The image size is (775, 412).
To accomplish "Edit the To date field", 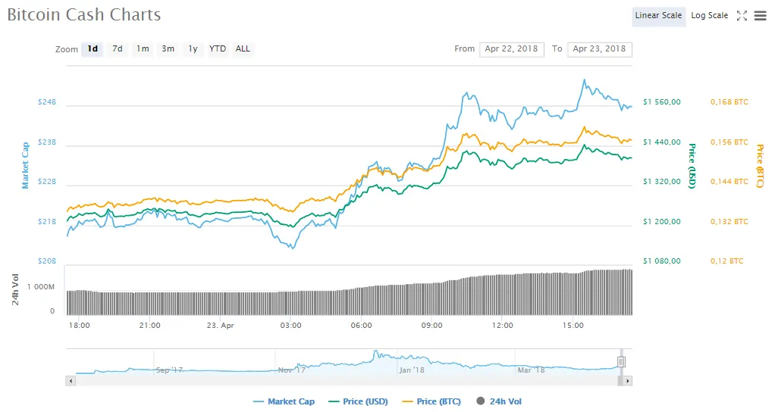I will pyautogui.click(x=600, y=48).
